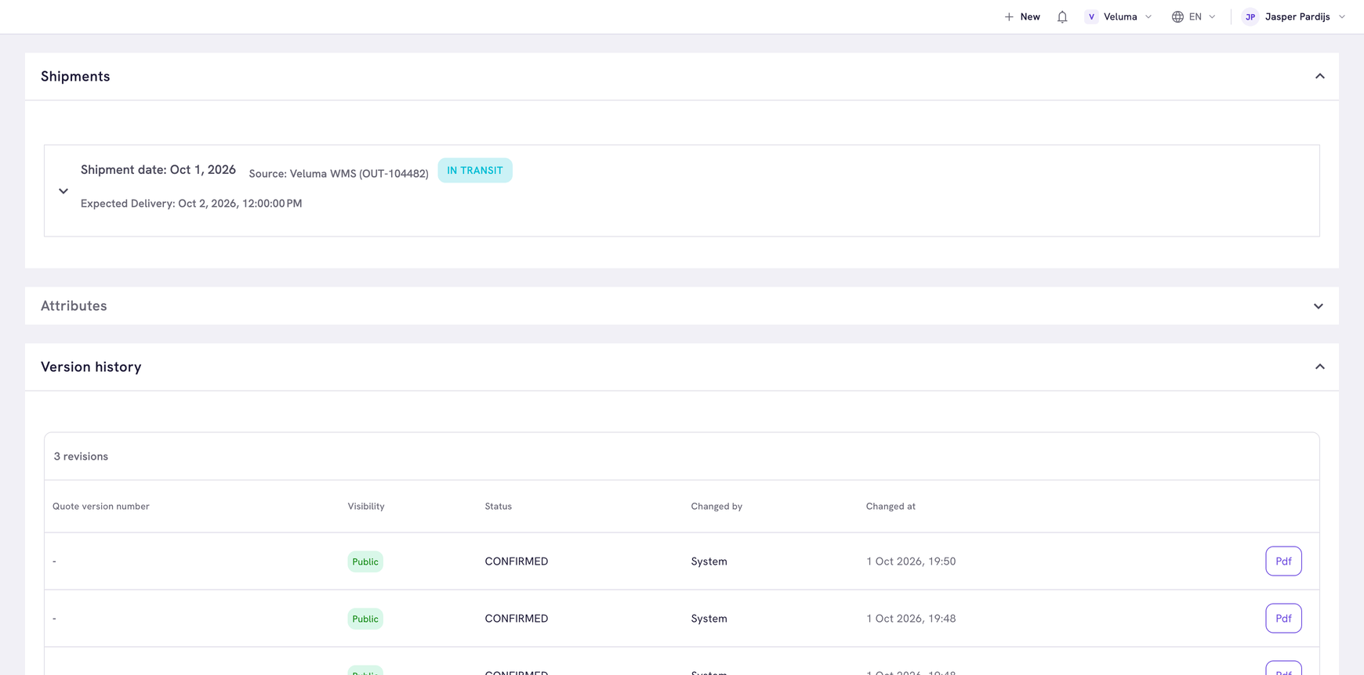Click the '3 revisions' count text
The image size is (1364, 675).
[81, 457]
